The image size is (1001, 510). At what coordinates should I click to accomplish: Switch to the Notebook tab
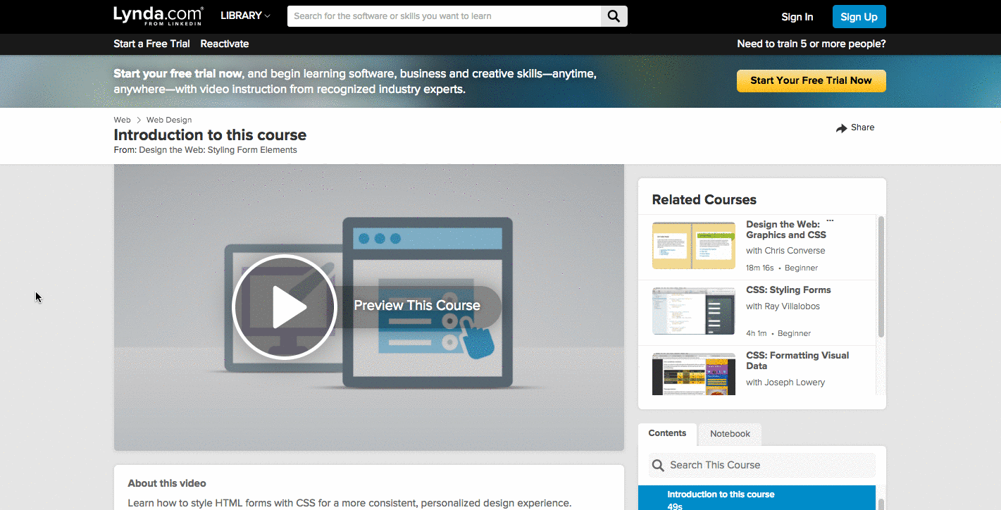click(x=730, y=434)
